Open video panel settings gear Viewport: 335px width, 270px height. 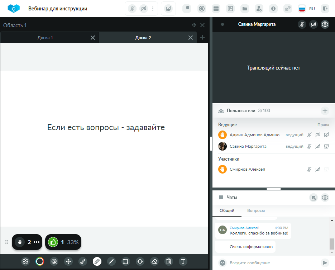325,24
